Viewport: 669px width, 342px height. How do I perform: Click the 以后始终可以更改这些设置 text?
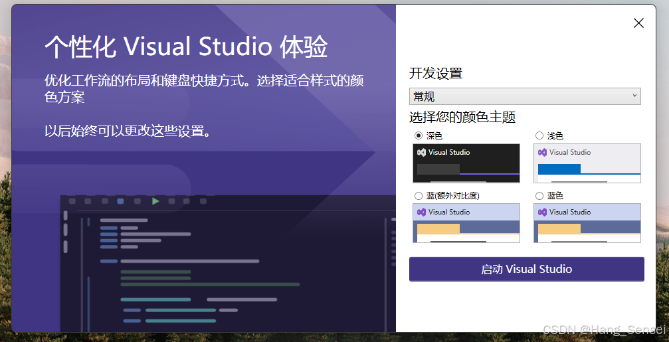(128, 131)
